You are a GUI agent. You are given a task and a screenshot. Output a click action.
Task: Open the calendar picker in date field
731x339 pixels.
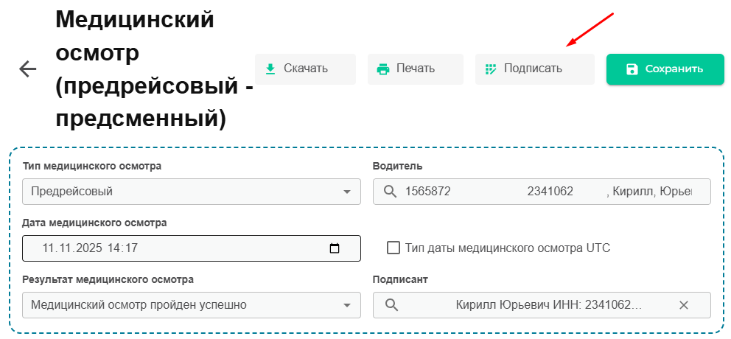pos(335,248)
